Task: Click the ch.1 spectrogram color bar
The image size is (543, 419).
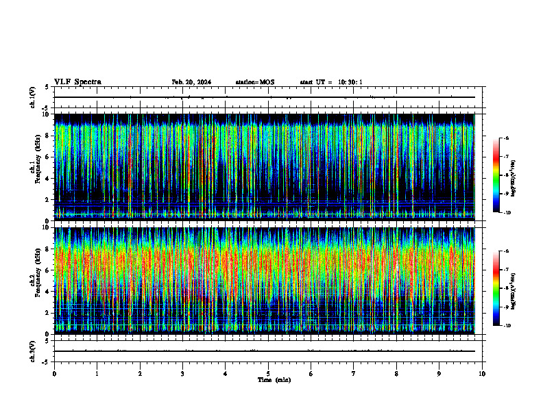Action: click(x=496, y=175)
